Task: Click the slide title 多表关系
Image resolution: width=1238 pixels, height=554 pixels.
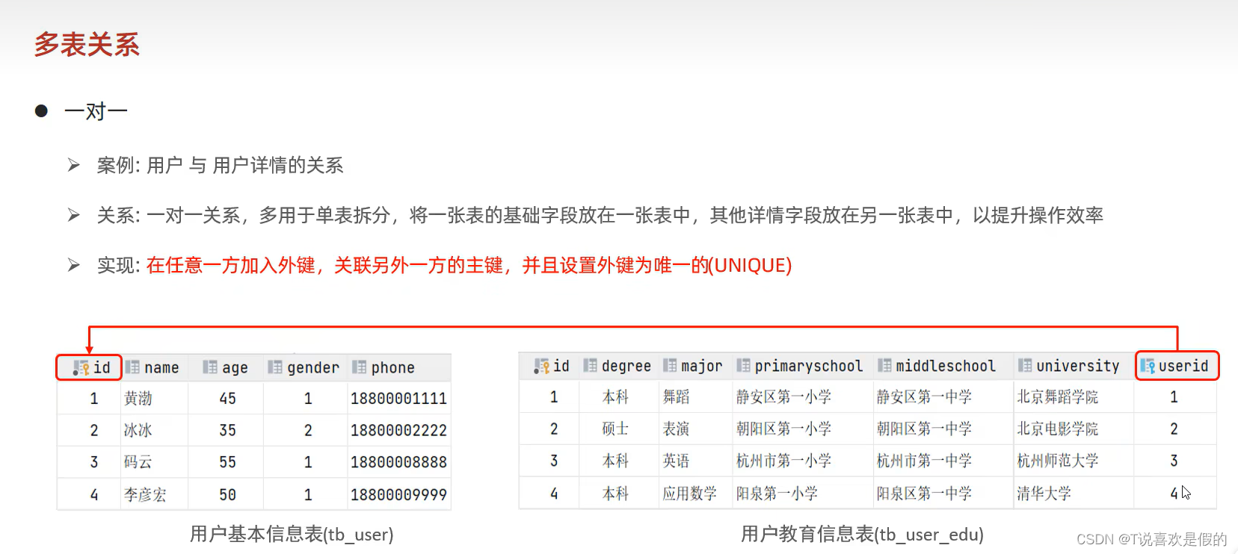Action: click(x=87, y=45)
